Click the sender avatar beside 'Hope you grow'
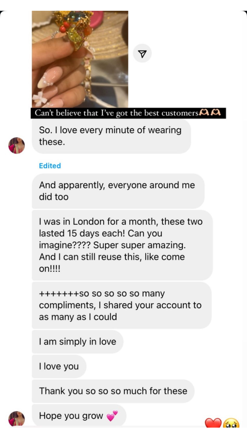 click(x=16, y=419)
